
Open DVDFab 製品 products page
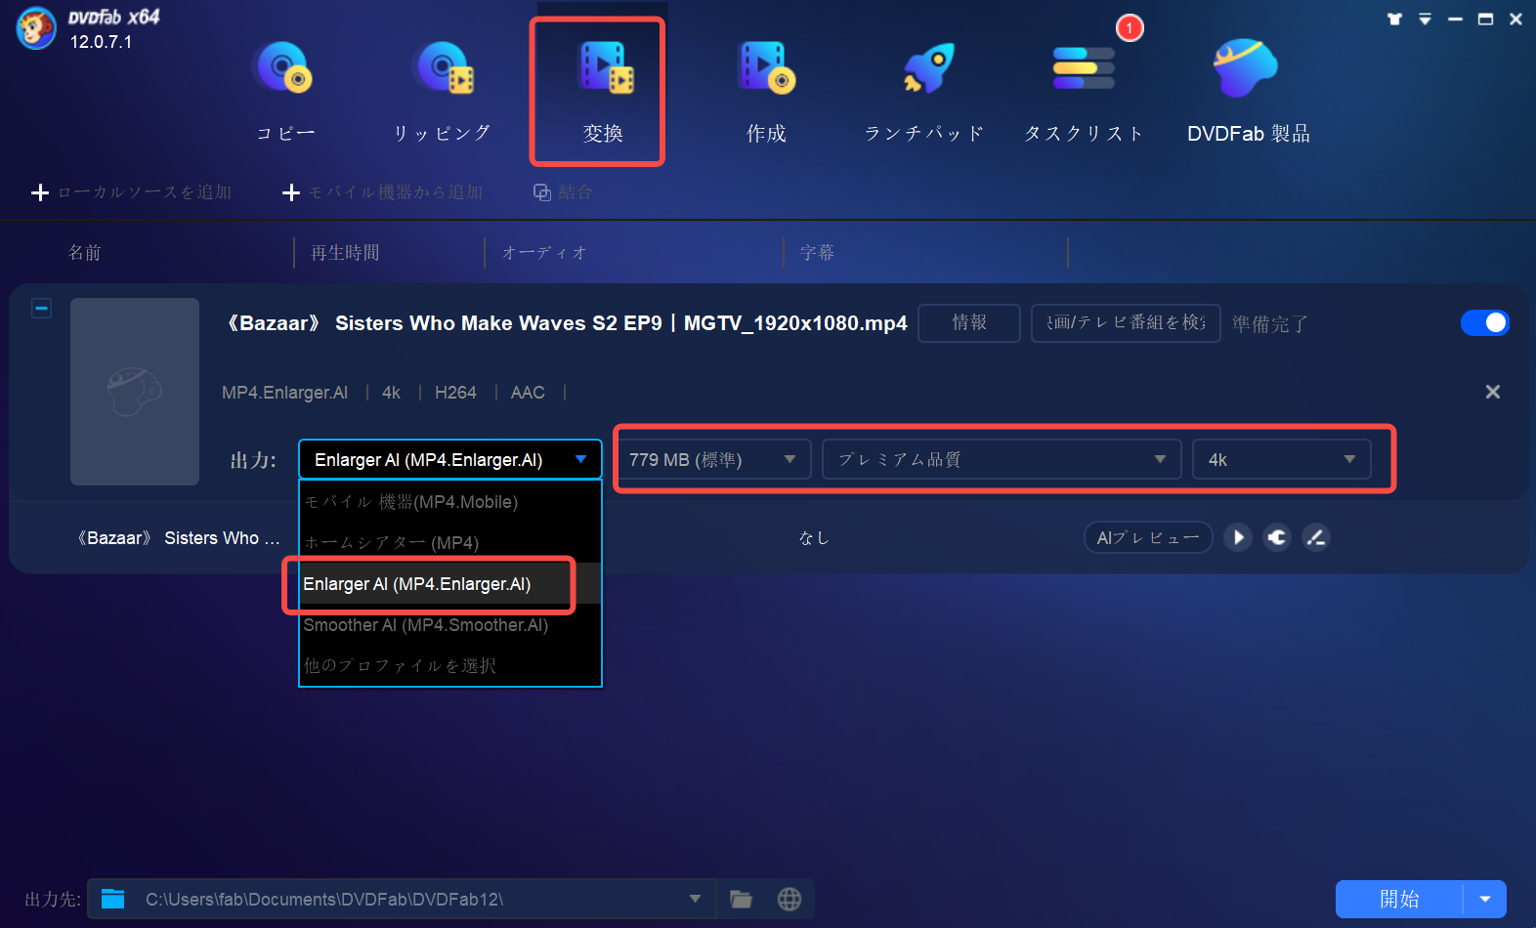[1248, 91]
